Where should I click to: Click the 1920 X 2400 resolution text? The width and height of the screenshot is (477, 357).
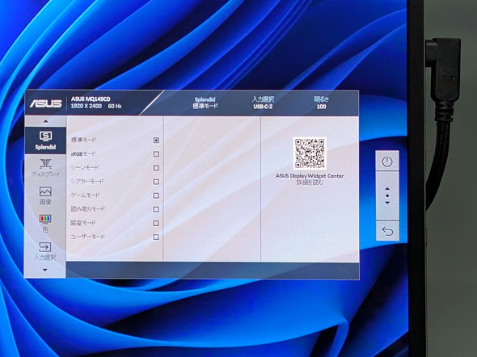pos(86,106)
